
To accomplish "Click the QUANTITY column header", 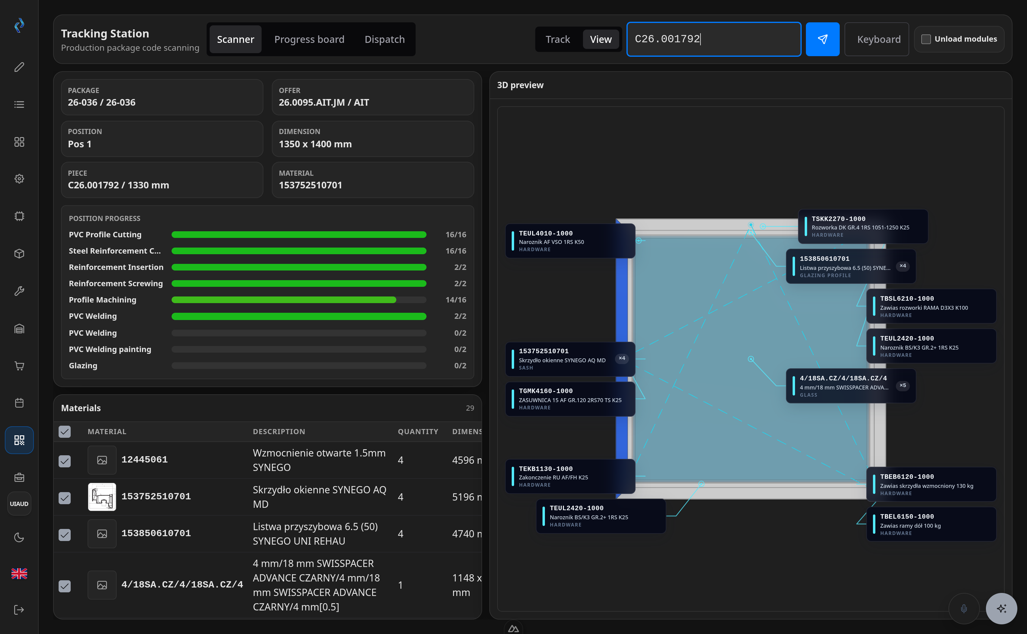I will [x=418, y=431].
